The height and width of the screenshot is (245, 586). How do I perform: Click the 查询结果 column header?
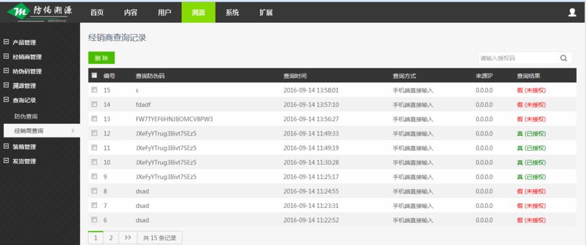coord(529,76)
